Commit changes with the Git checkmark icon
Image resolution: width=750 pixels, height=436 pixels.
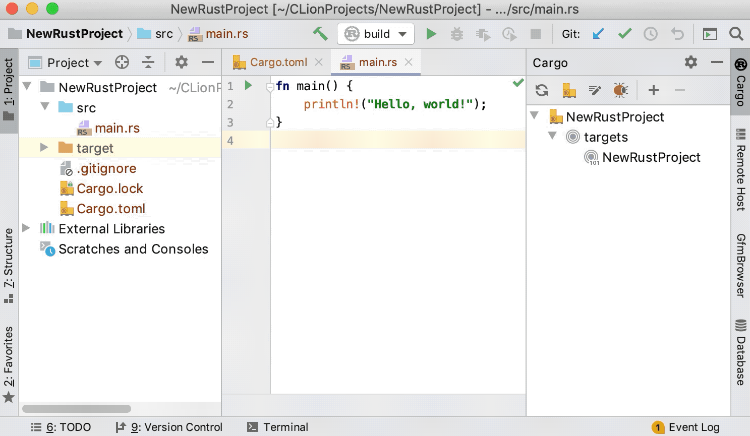point(624,34)
